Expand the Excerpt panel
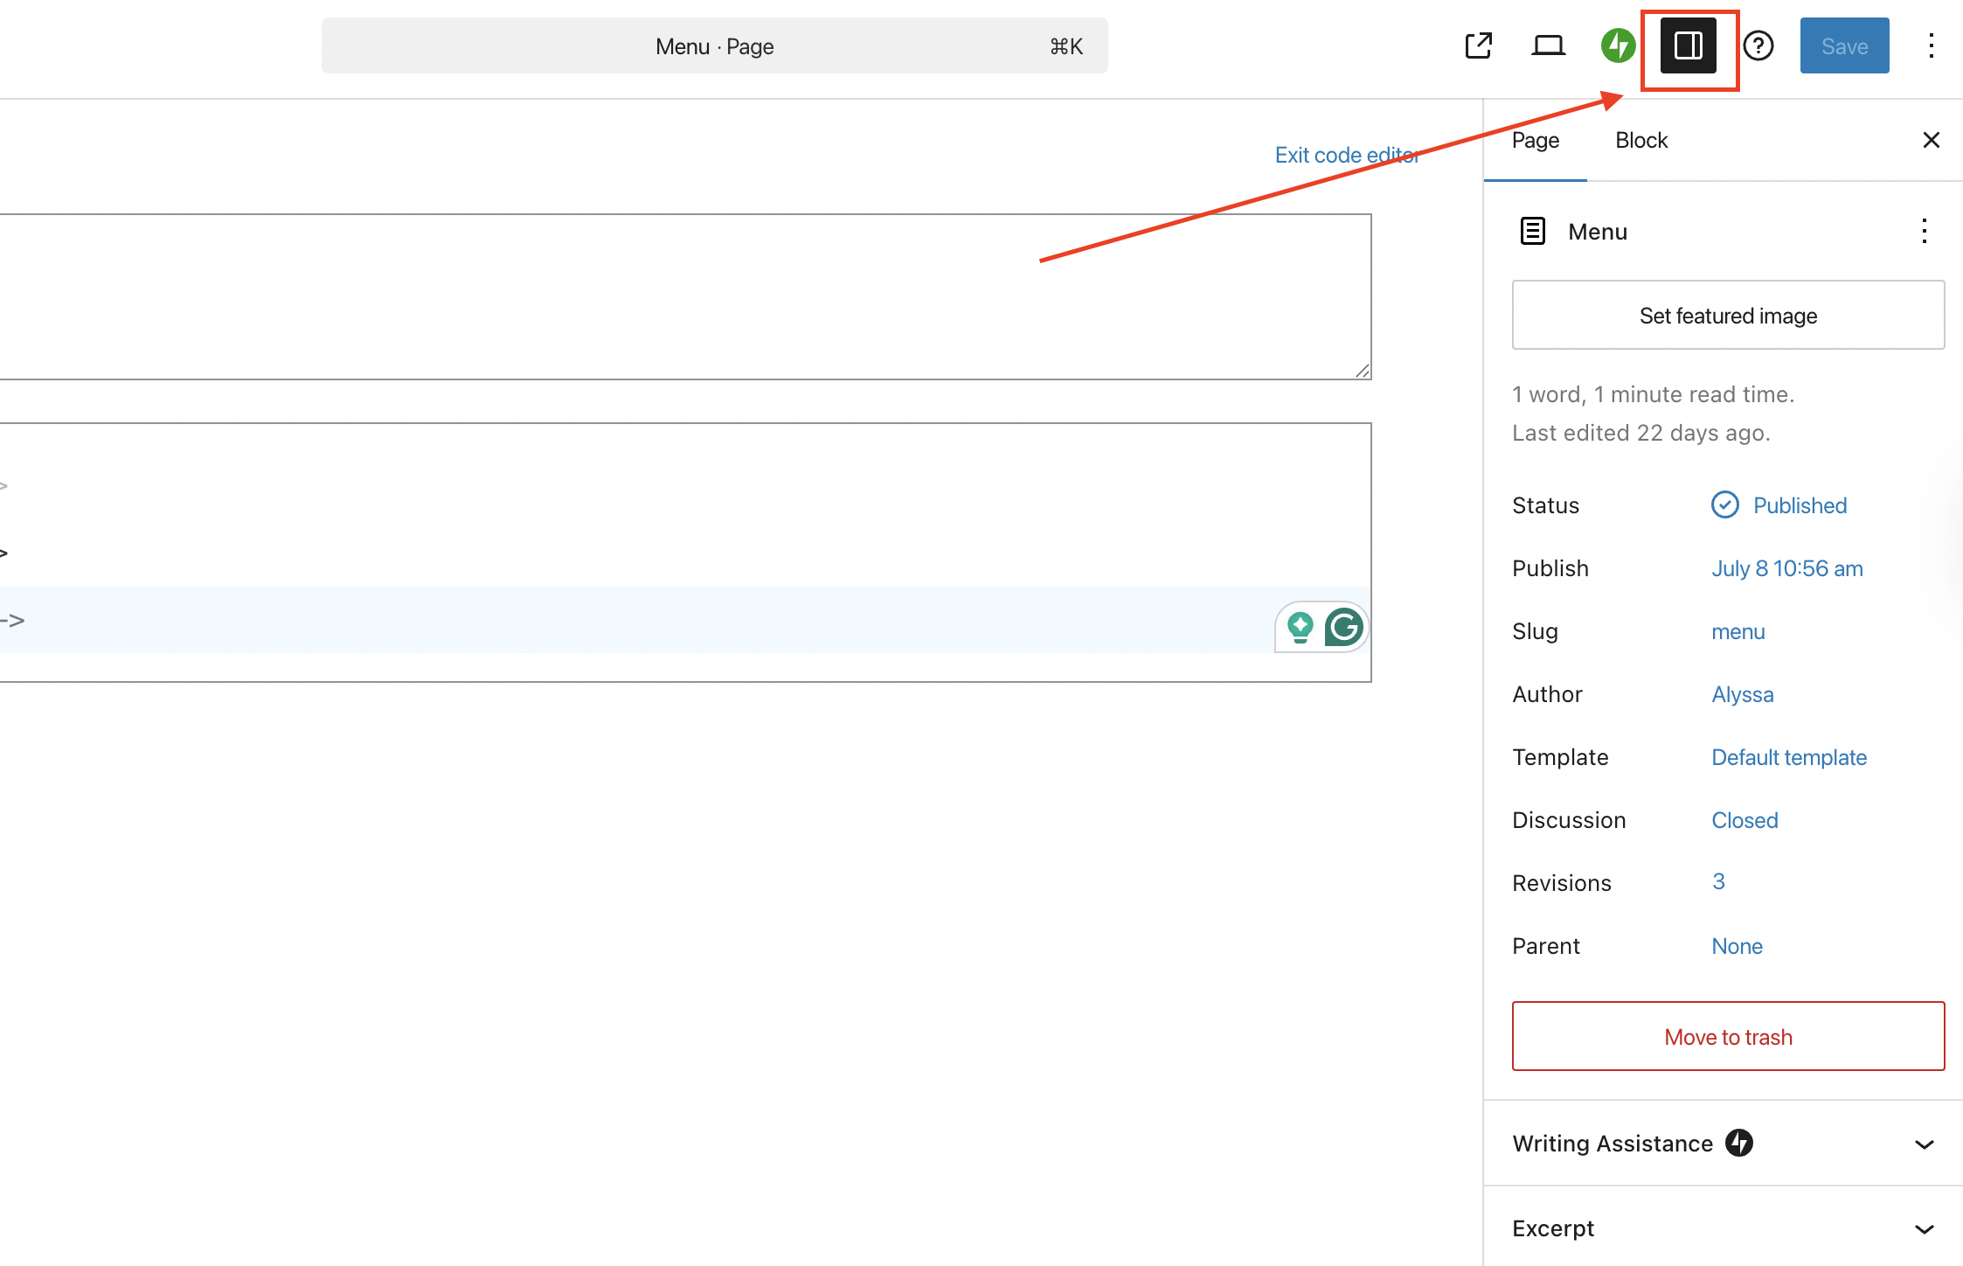The height and width of the screenshot is (1266, 1963). point(1724,1228)
